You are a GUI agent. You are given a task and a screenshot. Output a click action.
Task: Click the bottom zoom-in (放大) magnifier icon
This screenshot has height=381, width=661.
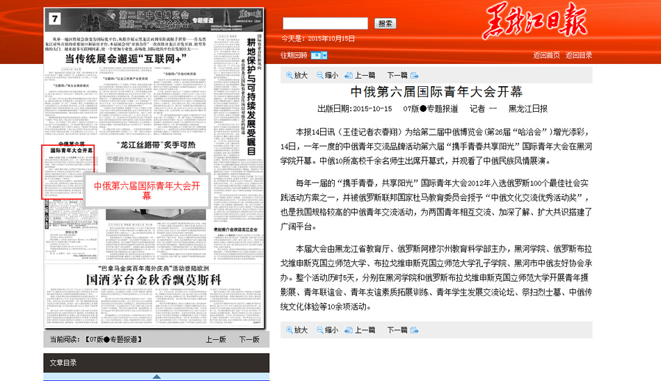coord(289,330)
